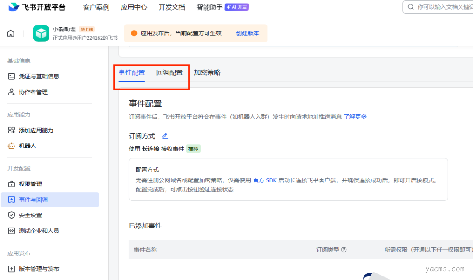Click the search magnifier icon
Image resolution: width=473 pixels, height=280 pixels.
(411, 7)
